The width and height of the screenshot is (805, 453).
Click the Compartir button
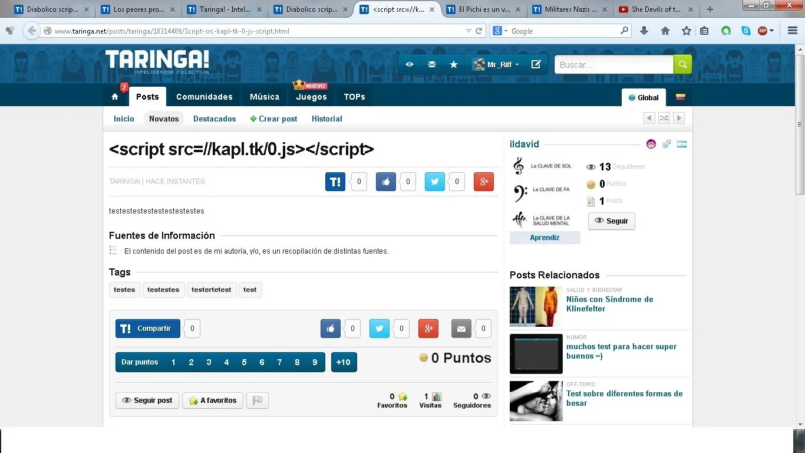[x=148, y=329]
